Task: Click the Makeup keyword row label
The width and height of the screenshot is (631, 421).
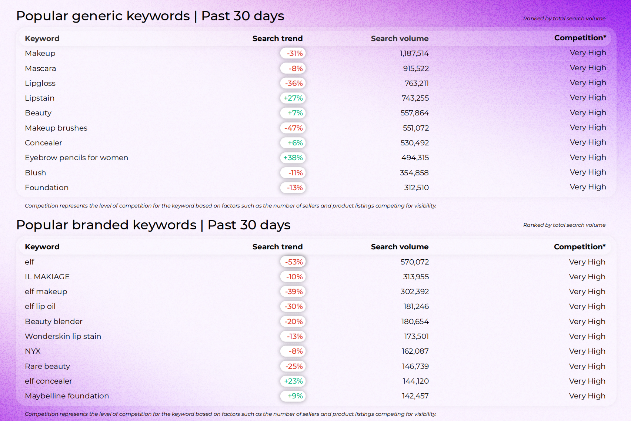Action: [x=40, y=53]
